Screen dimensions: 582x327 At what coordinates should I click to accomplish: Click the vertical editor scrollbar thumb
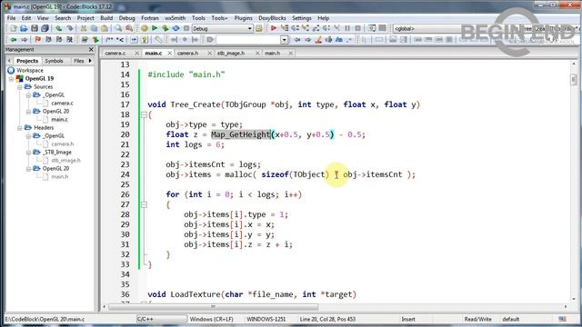click(574, 79)
